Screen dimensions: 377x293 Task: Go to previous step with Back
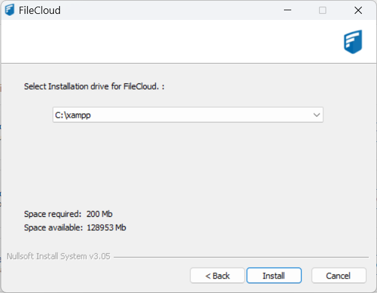217,275
